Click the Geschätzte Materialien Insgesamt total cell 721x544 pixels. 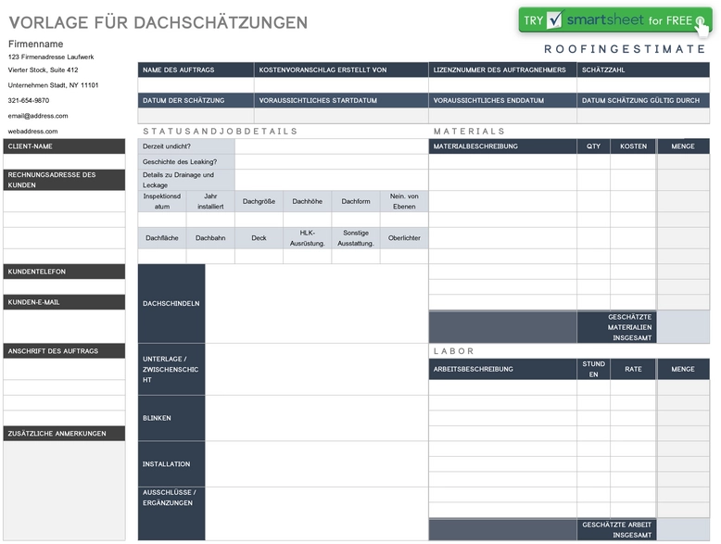683,327
